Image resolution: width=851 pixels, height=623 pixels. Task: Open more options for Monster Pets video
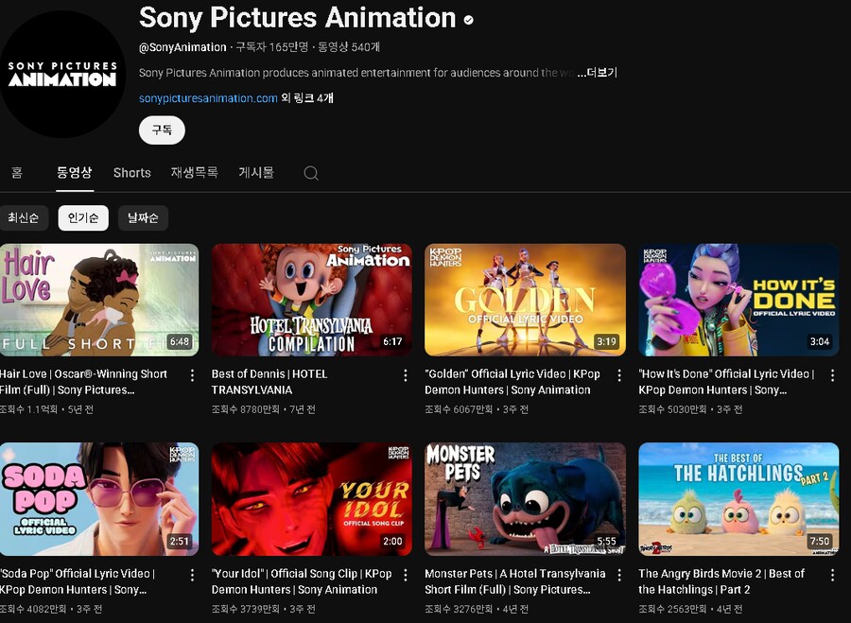619,575
